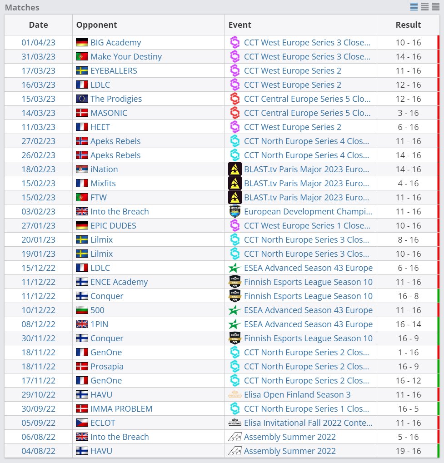Click the Serbian flag beside iNation
444x463 pixels.
pyautogui.click(x=82, y=169)
